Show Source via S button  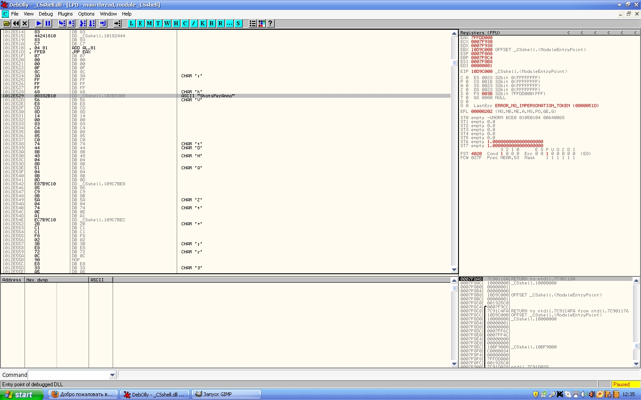(239, 24)
